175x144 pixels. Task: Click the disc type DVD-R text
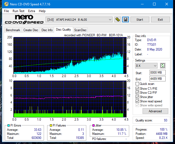pos(152,40)
